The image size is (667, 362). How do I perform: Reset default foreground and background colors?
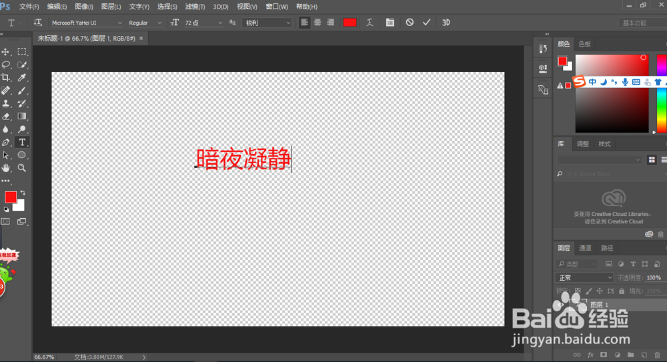point(6,209)
